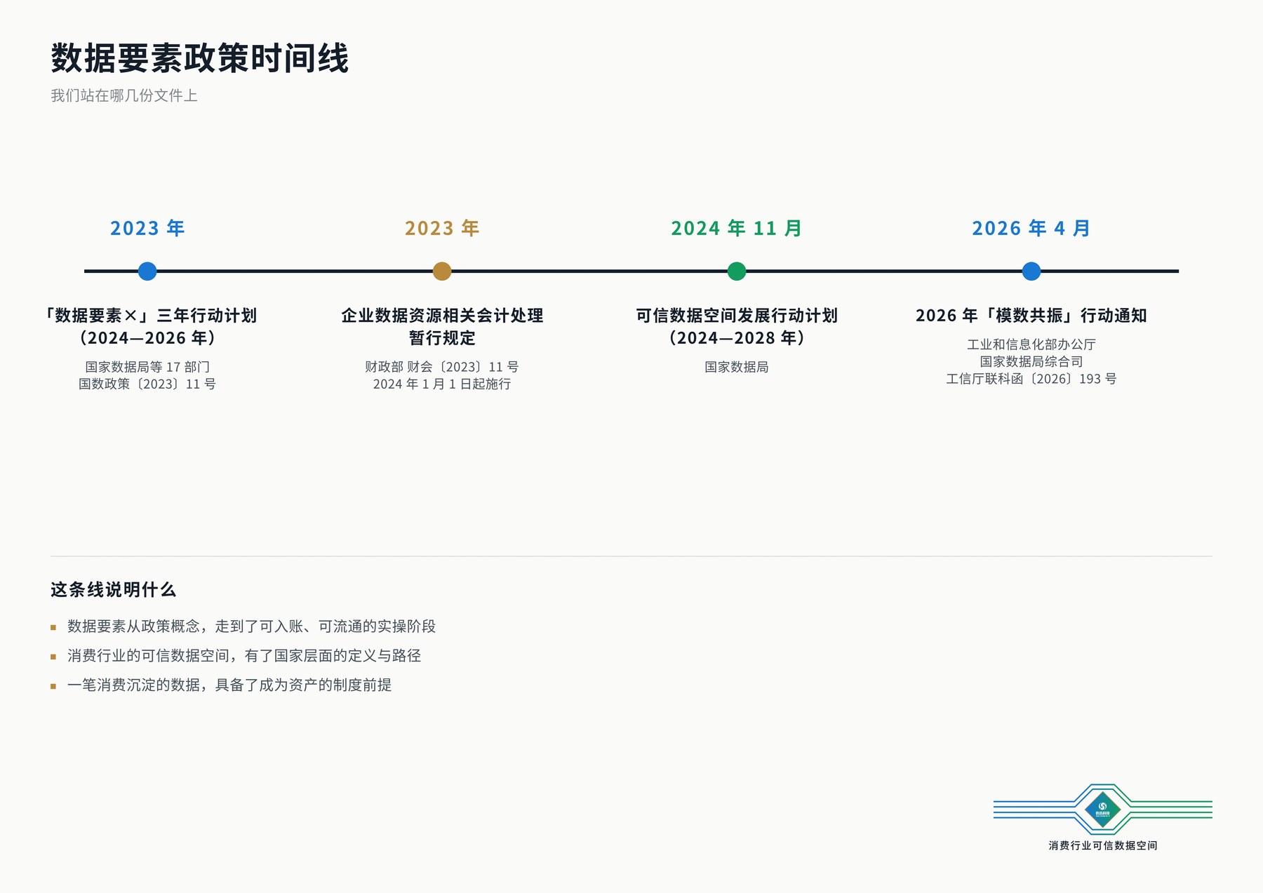Click the date label 2026 年 4 月
1263x893 pixels.
click(x=1031, y=228)
